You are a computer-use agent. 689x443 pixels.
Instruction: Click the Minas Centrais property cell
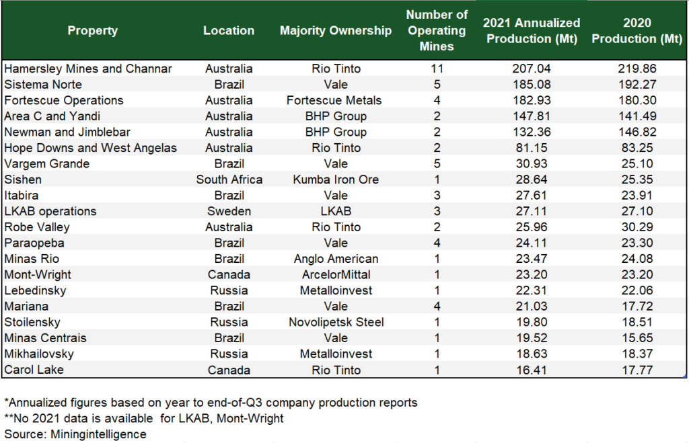(45, 337)
